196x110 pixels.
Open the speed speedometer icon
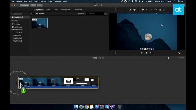156,9
